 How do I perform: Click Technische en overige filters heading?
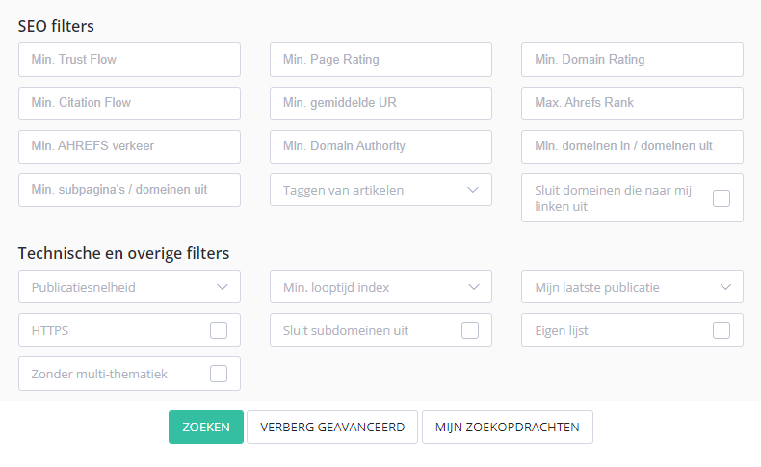pos(123,253)
